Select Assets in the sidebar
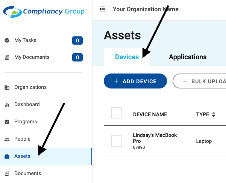The image size is (226, 183). point(46,156)
